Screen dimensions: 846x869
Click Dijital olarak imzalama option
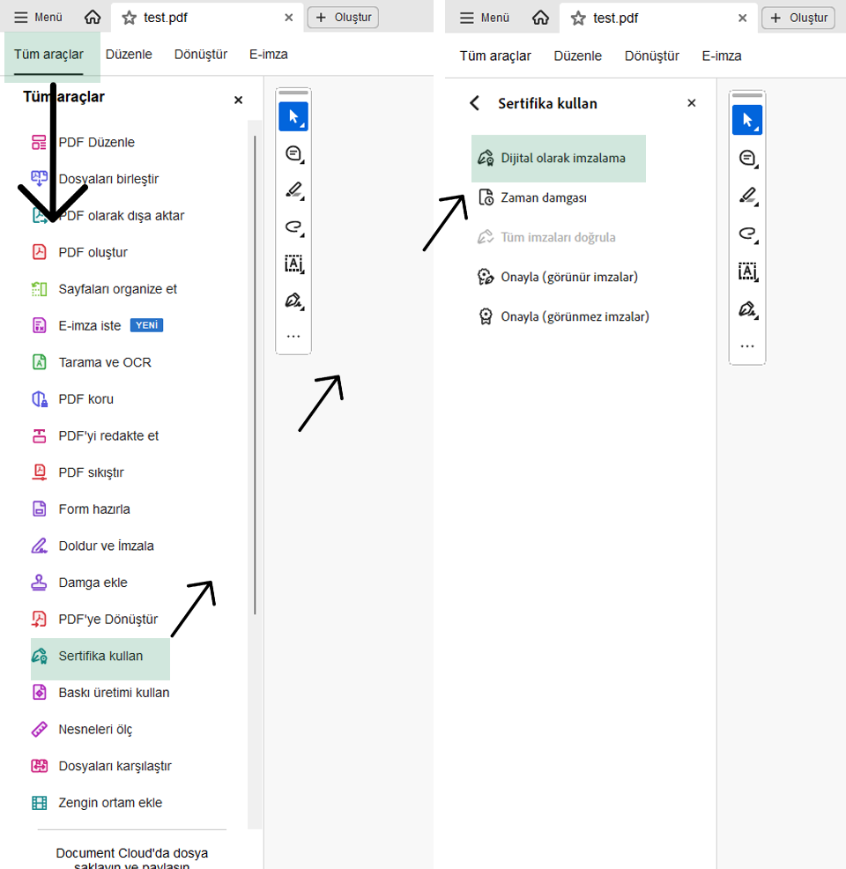(x=562, y=159)
